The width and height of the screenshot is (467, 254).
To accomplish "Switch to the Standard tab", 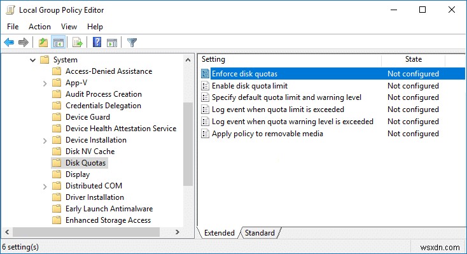I will tap(260, 233).
